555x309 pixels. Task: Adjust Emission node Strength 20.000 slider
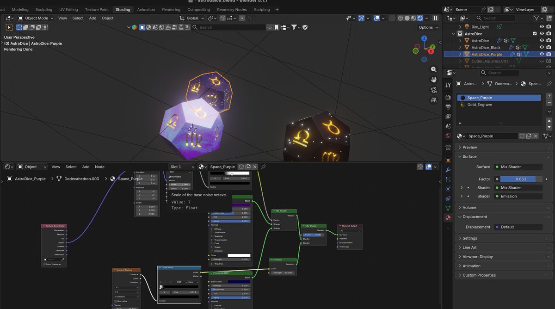[x=283, y=272]
